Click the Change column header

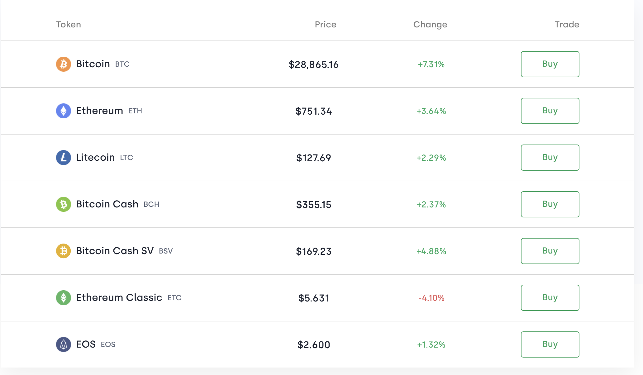coord(430,25)
